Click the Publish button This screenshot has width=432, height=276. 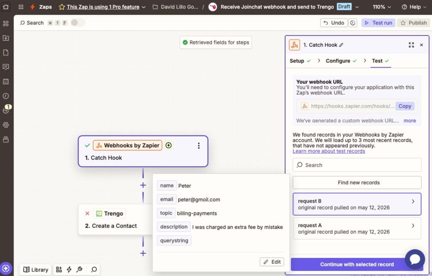(x=413, y=23)
